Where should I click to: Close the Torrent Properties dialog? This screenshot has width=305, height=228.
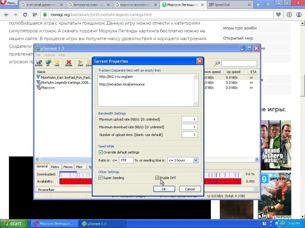[200, 61]
